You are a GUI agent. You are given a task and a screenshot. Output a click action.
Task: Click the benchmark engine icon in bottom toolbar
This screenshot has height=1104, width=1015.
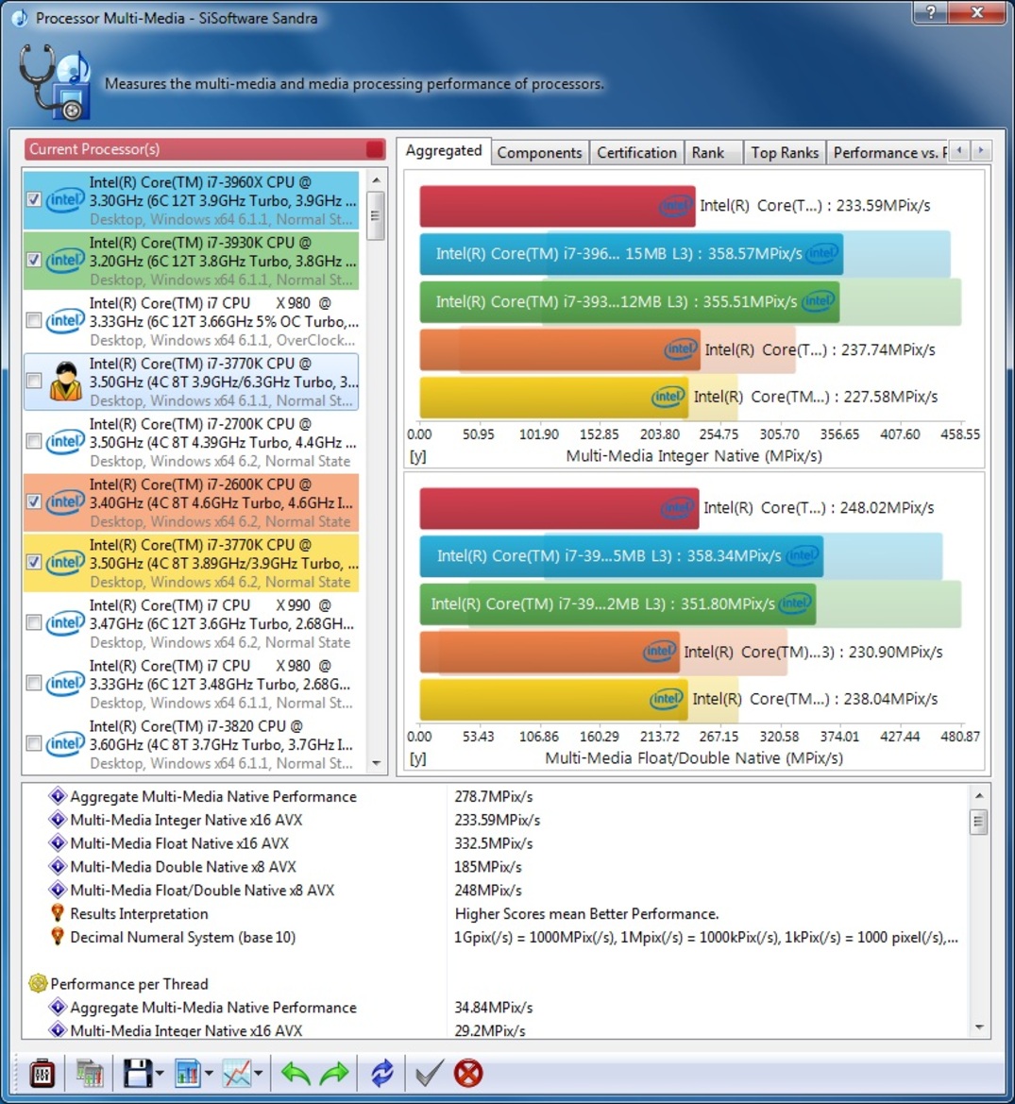click(x=42, y=1073)
